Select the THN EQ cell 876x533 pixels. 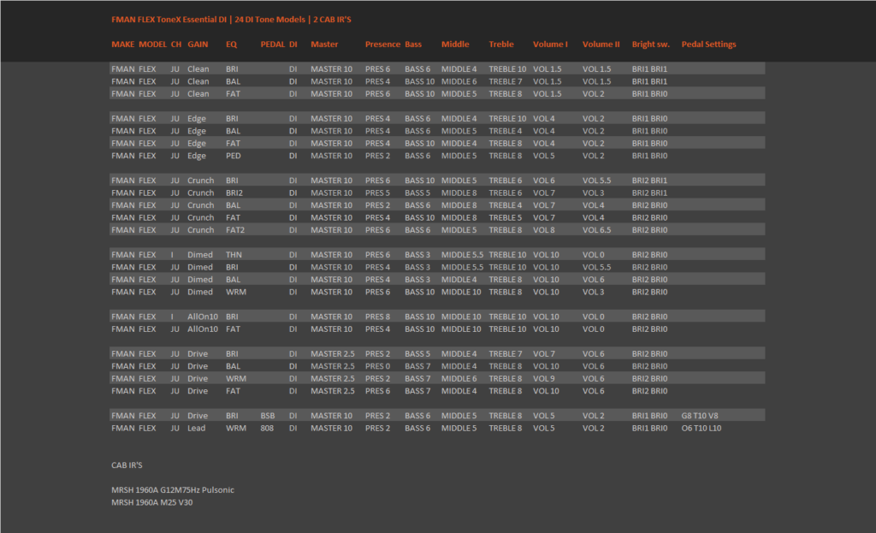coord(234,255)
